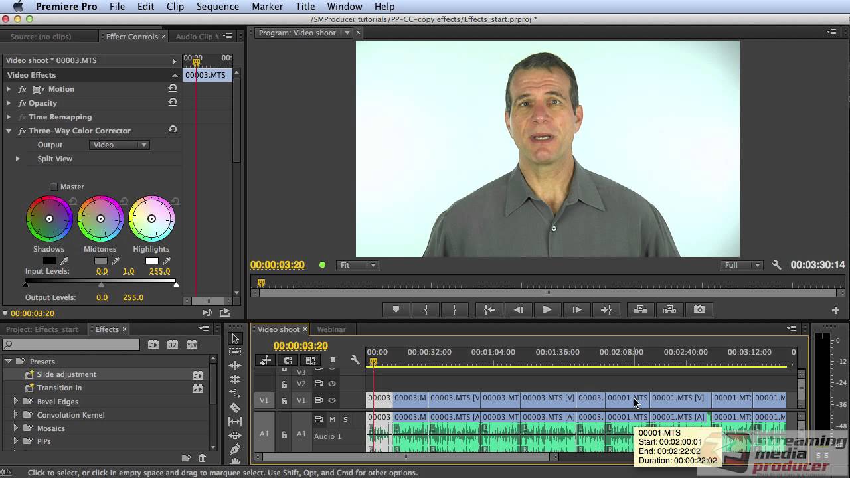Expand the Opacity effect properties
This screenshot has width=850, height=478.
pos(9,103)
